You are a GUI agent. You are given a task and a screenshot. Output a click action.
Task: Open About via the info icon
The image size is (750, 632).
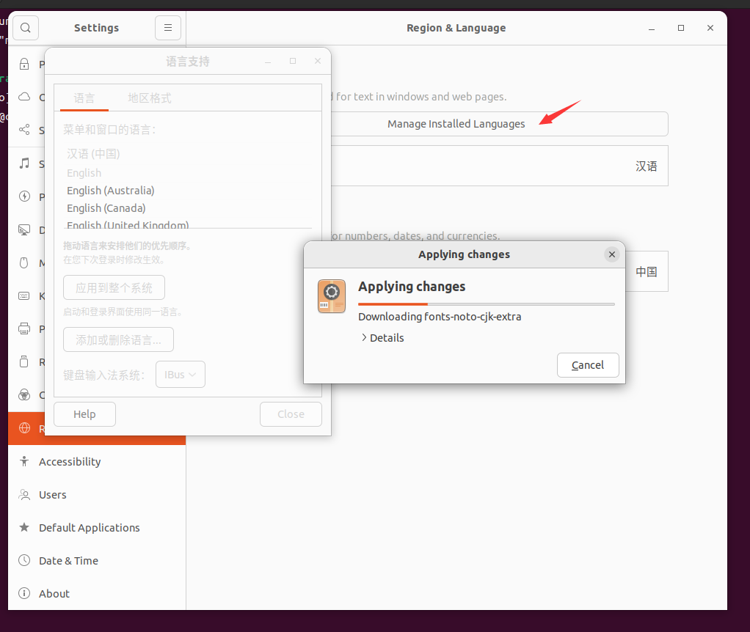pos(24,594)
